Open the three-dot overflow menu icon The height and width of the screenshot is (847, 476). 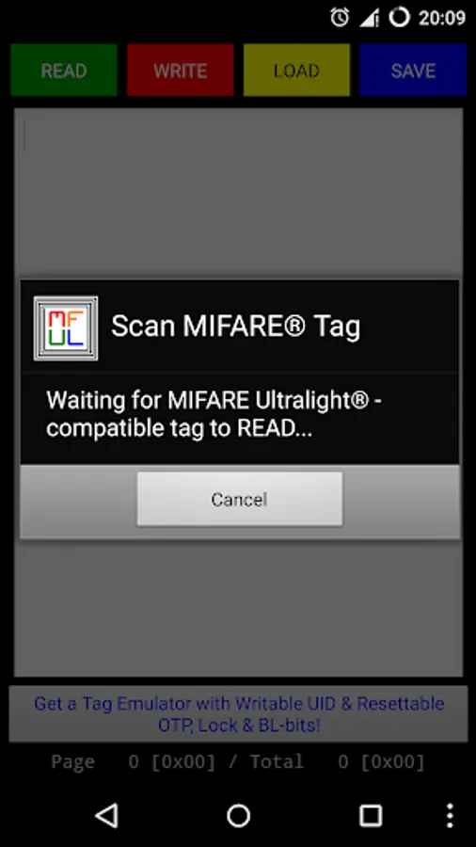(450, 815)
